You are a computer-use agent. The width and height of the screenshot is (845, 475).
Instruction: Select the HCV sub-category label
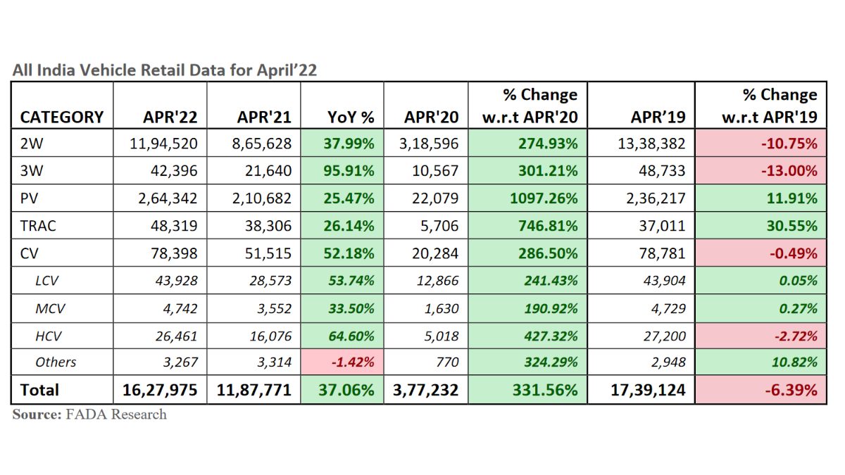pos(47,335)
